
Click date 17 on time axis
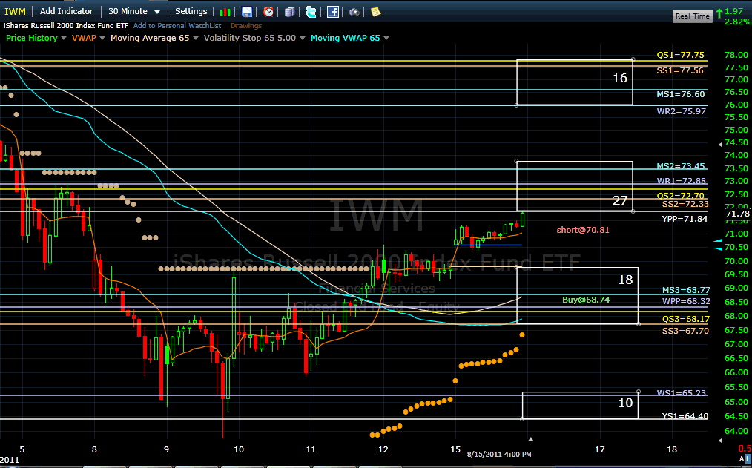[599, 449]
